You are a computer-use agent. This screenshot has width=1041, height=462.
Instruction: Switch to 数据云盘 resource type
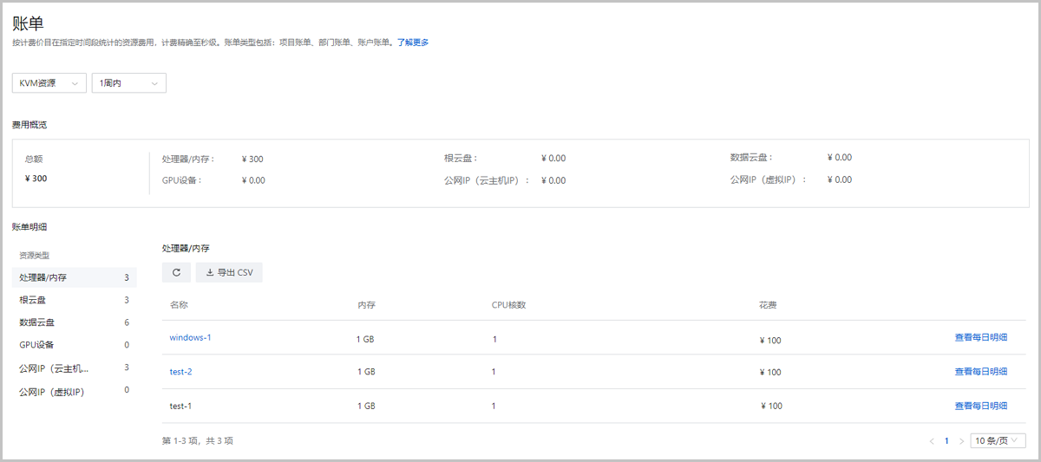[36, 322]
